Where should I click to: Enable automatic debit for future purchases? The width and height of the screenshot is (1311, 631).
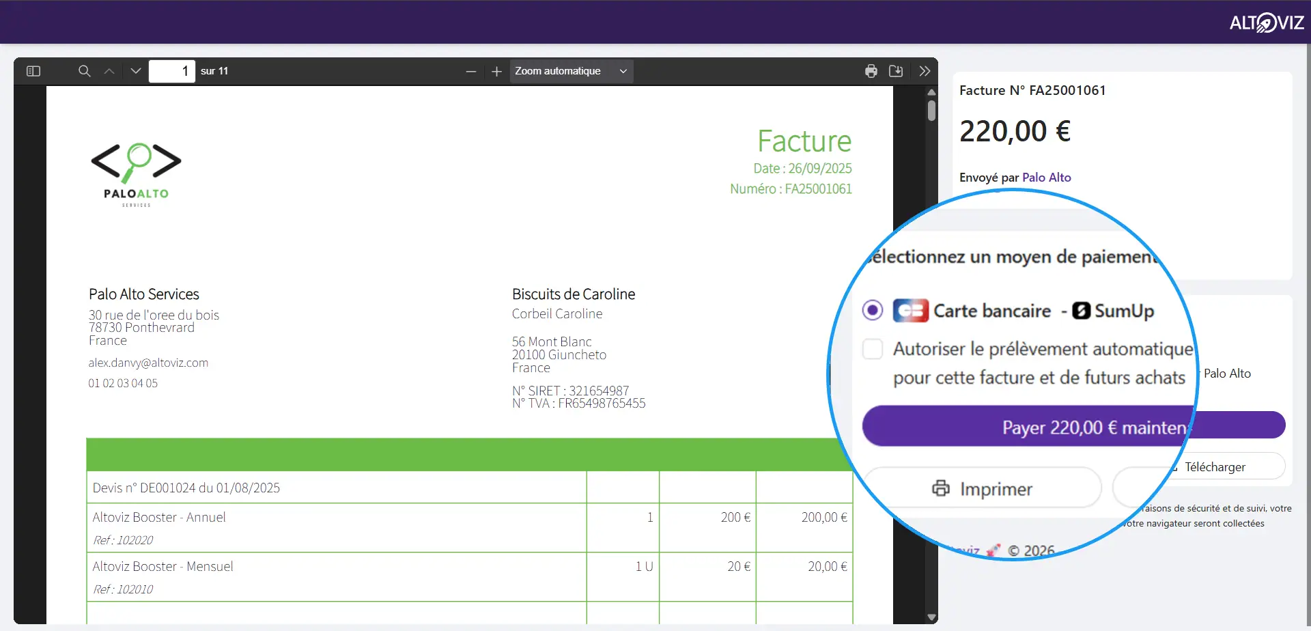(x=873, y=349)
